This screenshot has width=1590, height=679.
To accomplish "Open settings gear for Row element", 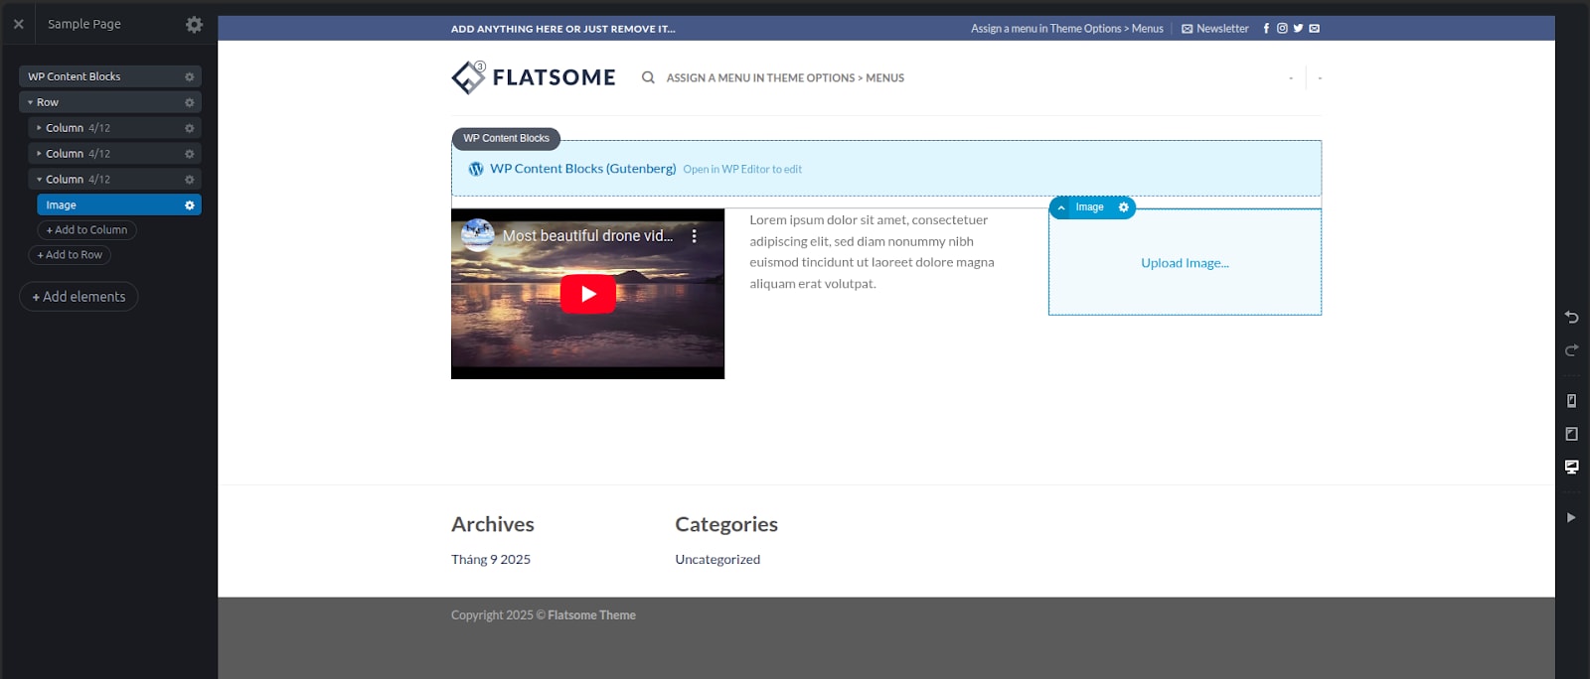I will tap(189, 102).
